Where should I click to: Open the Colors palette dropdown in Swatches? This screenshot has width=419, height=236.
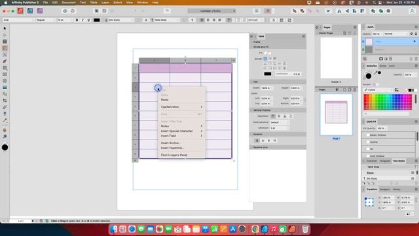[x=378, y=90]
